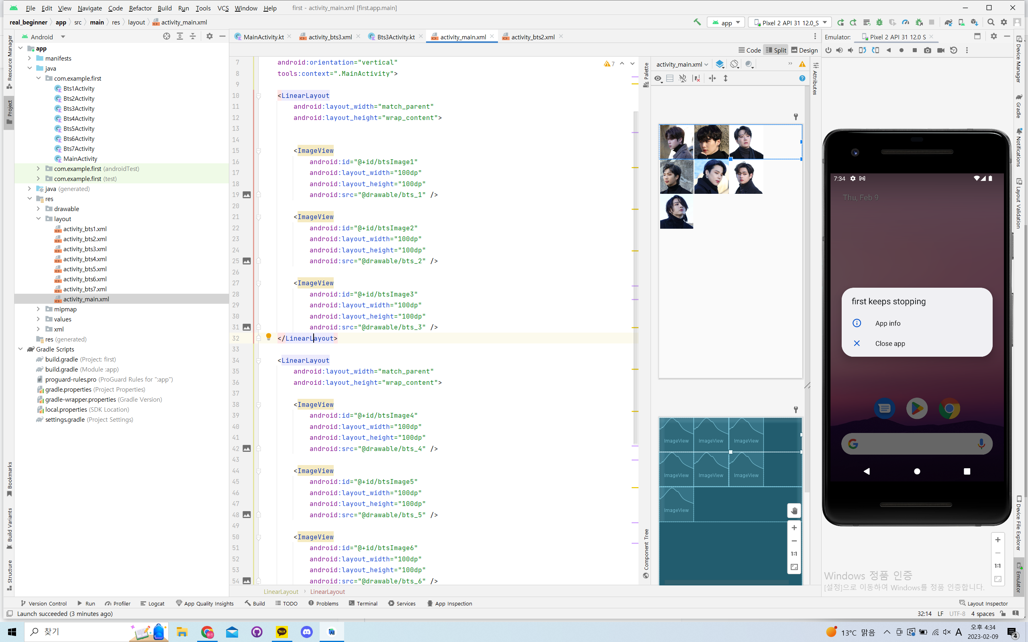Expand the drawable folder node
This screenshot has width=1028, height=642.
(38, 209)
